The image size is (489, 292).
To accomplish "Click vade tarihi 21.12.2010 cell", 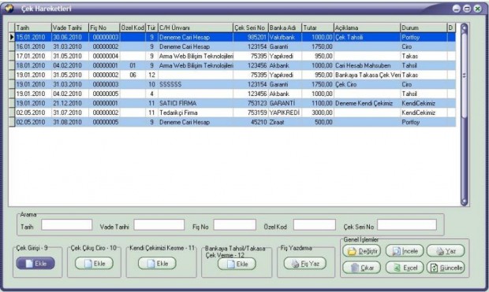I will (70, 103).
